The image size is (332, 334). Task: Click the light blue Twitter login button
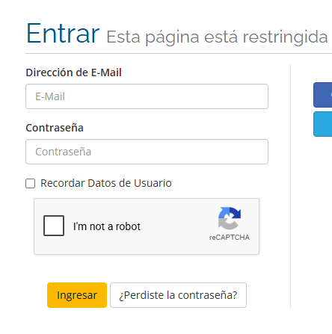click(x=323, y=124)
